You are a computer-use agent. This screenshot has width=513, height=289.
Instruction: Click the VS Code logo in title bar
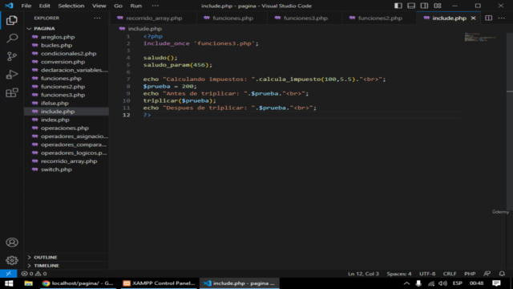point(9,6)
